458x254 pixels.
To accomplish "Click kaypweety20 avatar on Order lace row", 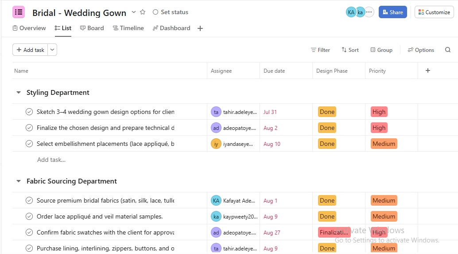I will [216, 217].
